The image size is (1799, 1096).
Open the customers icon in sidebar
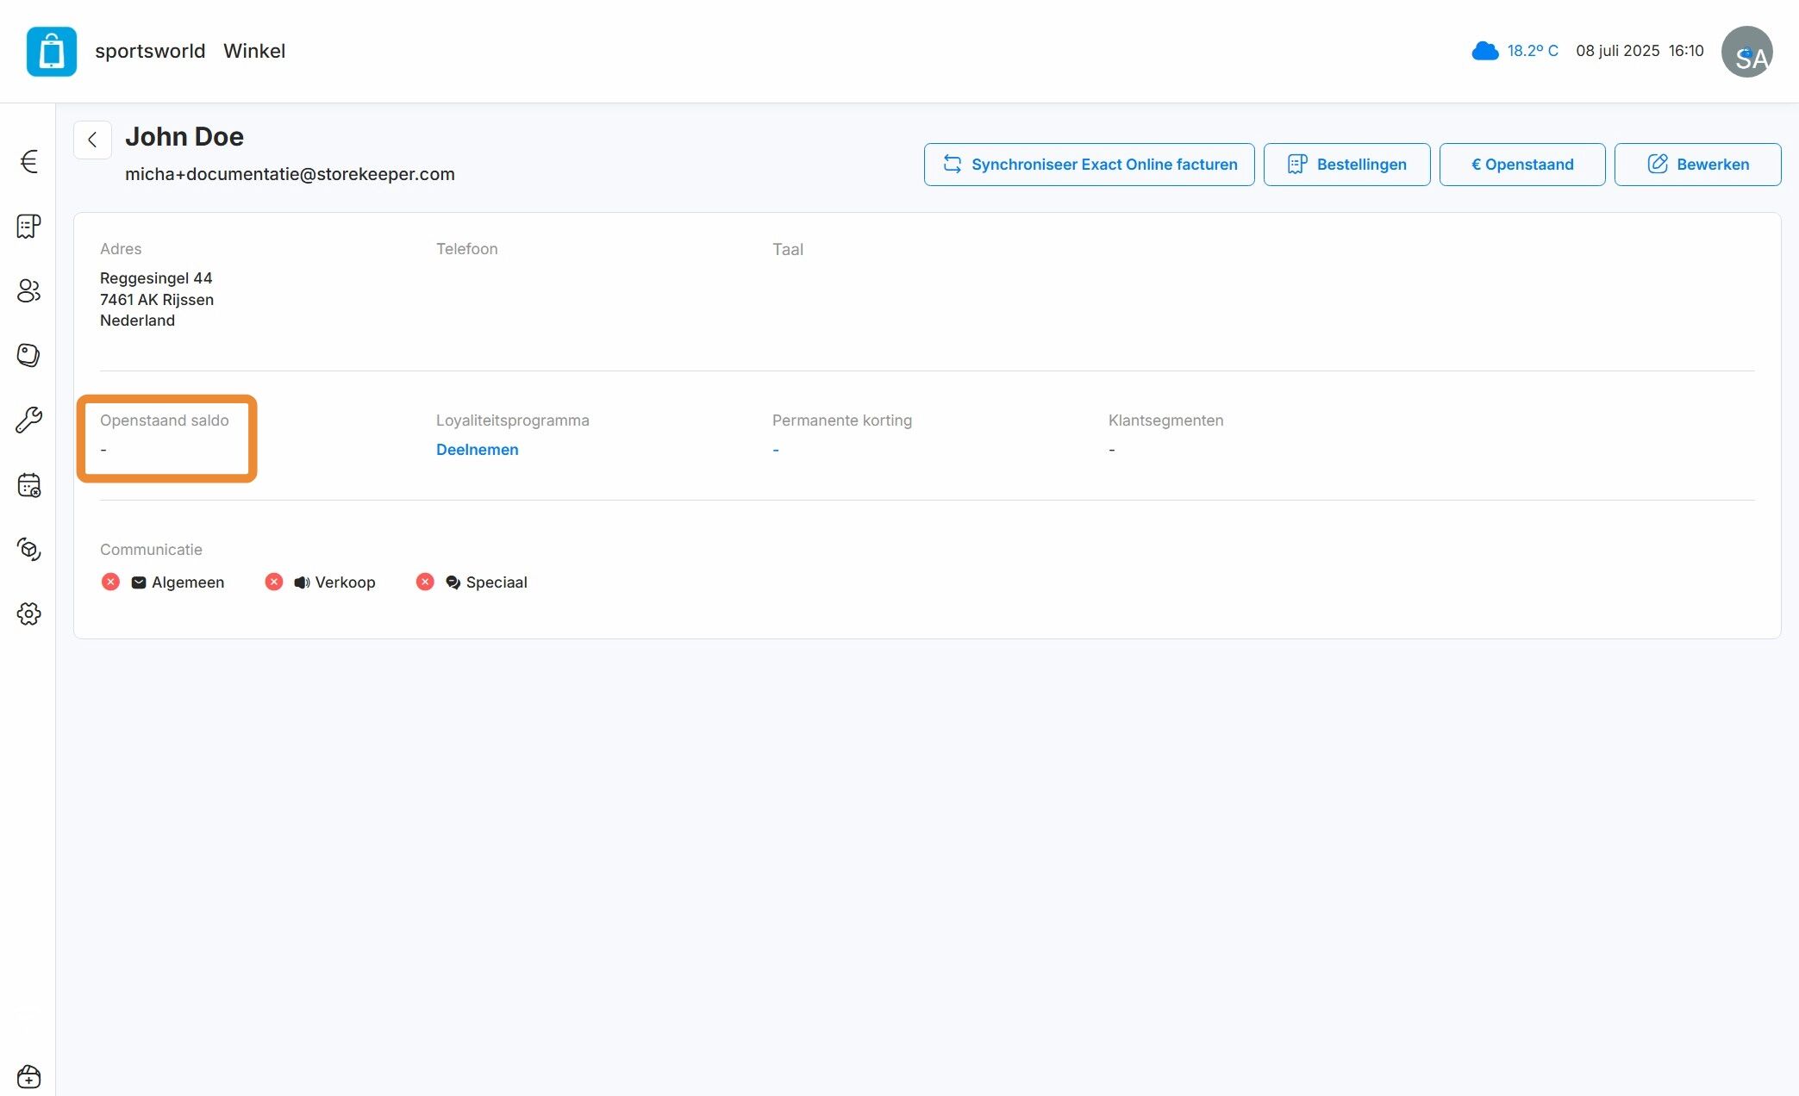click(x=28, y=291)
